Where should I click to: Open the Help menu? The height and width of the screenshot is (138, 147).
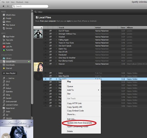pyautogui.click(x=26, y=2)
